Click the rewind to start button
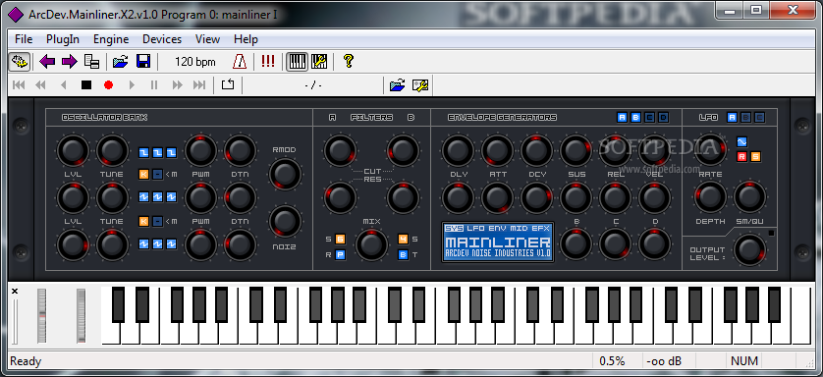This screenshot has width=823, height=377. [x=19, y=85]
